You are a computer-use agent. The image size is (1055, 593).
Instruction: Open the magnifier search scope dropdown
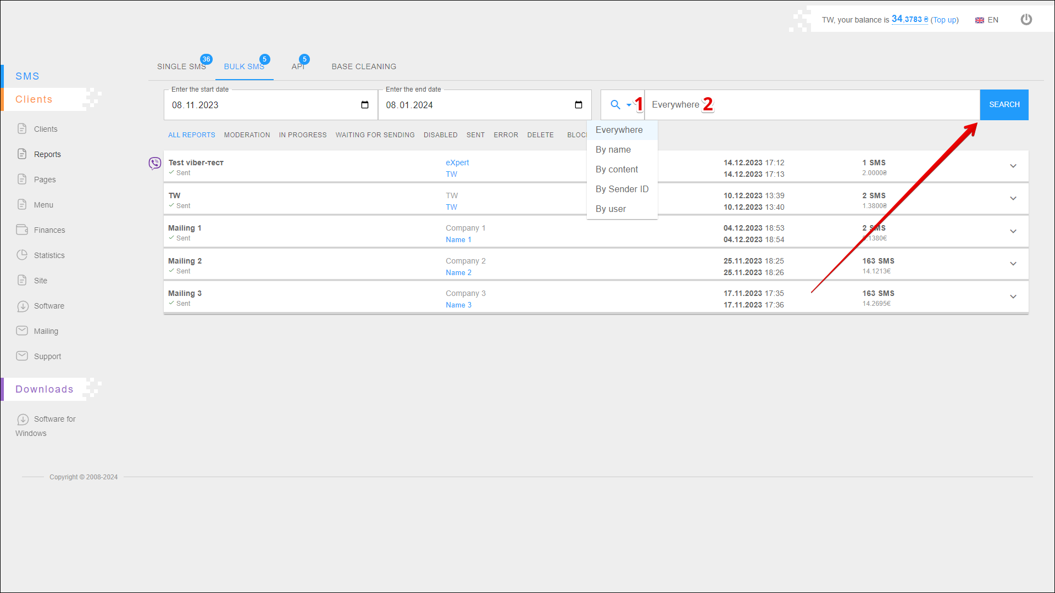(621, 105)
